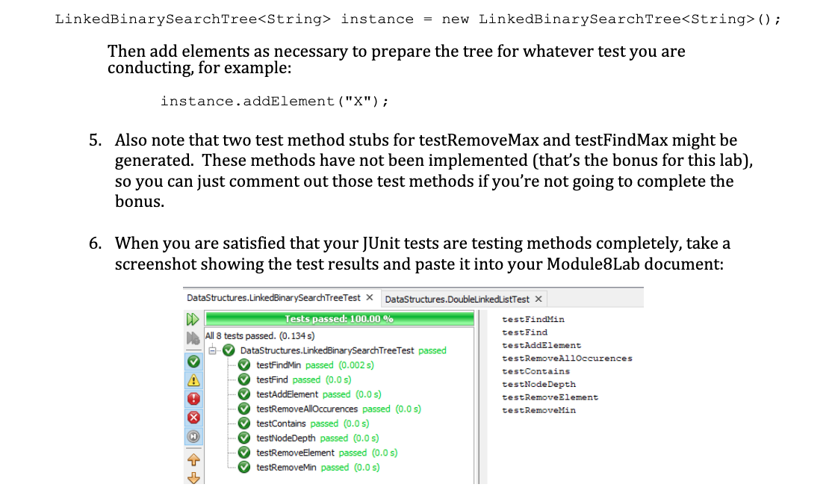This screenshot has height=493, width=838.
Task: Click the red exclamation failed-tests filter icon
Action: pyautogui.click(x=193, y=398)
